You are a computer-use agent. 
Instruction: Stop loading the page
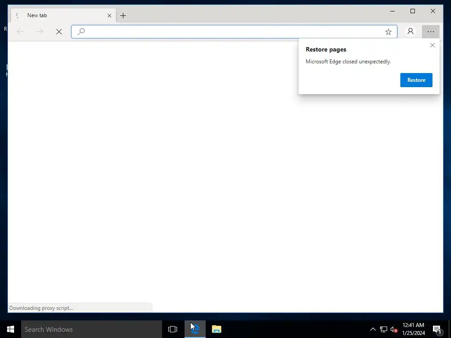[x=59, y=32]
